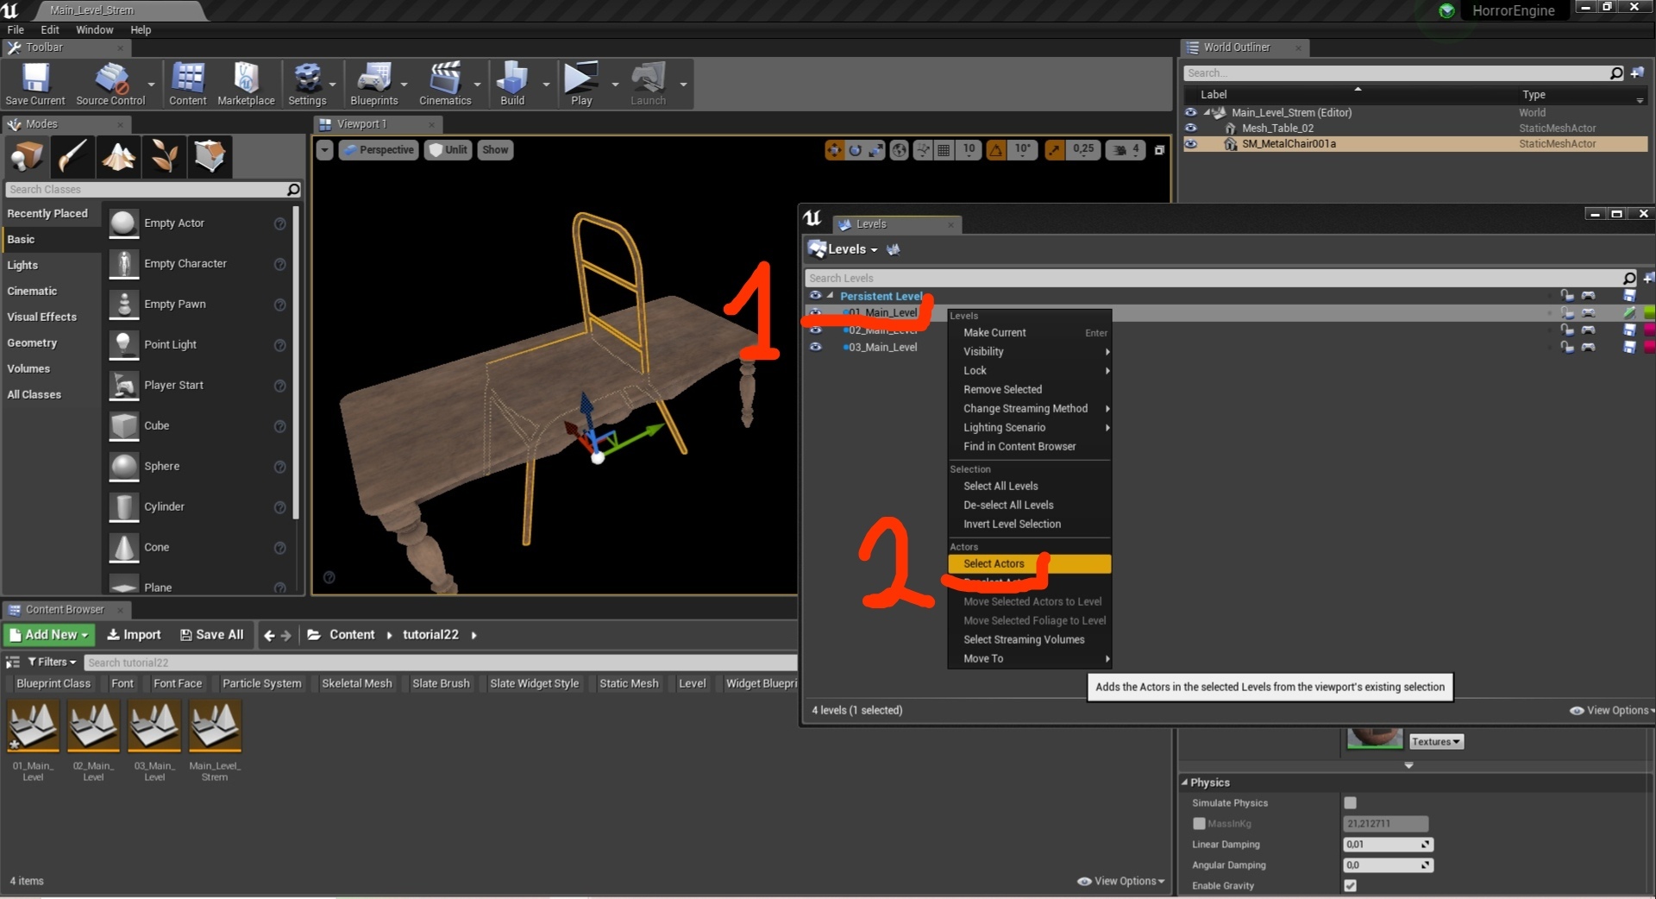The width and height of the screenshot is (1656, 899).
Task: Open Play options dropdown arrow
Action: 615,85
